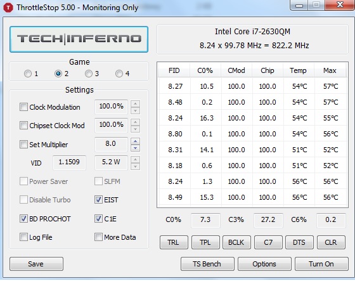Click the C3% 27.2 value box
Image resolution: width=355 pixels, height=281 pixels.
(268, 220)
